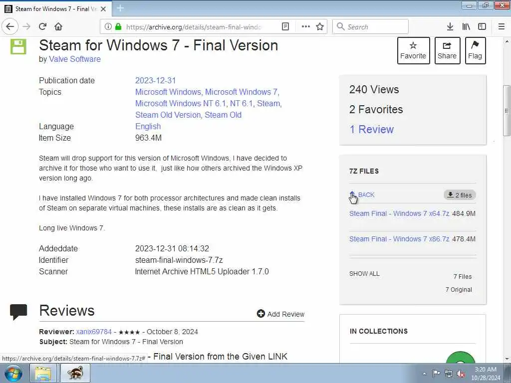Open Action Center flag tray icon

coord(436,373)
